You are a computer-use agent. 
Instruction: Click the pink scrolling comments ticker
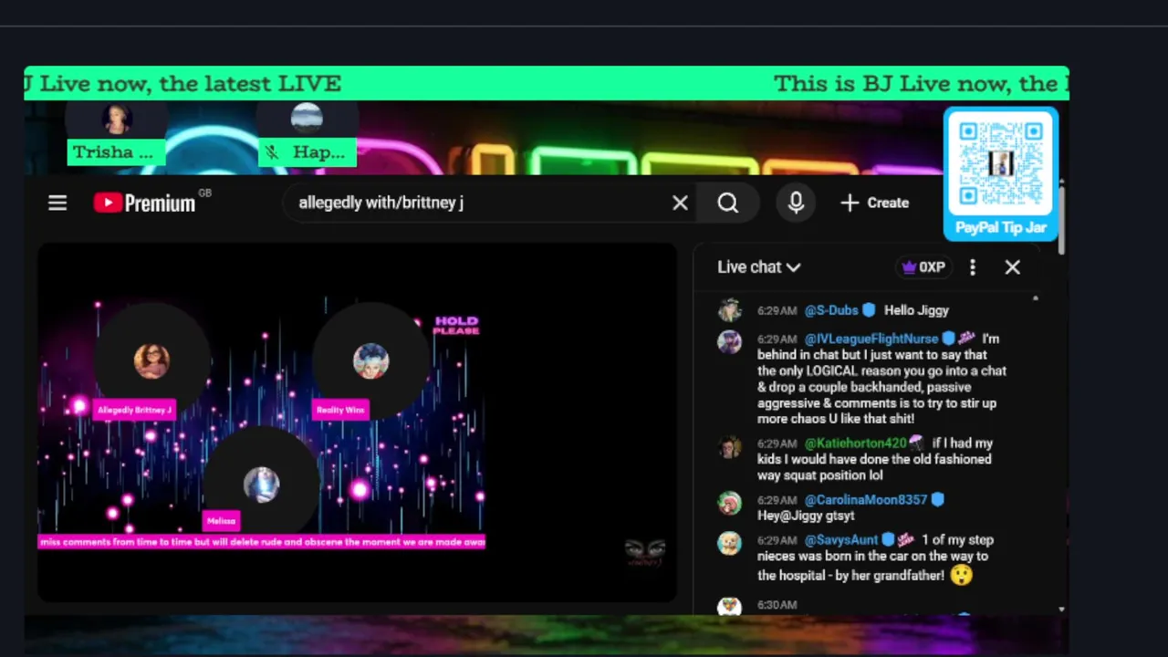(262, 542)
